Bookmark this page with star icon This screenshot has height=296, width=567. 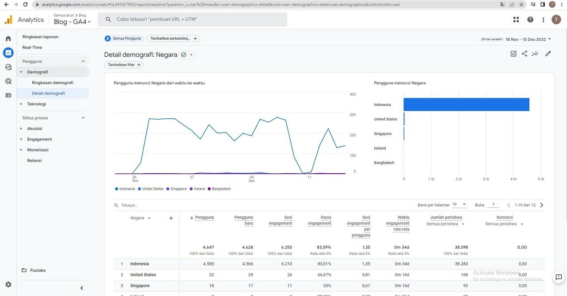[521, 4]
